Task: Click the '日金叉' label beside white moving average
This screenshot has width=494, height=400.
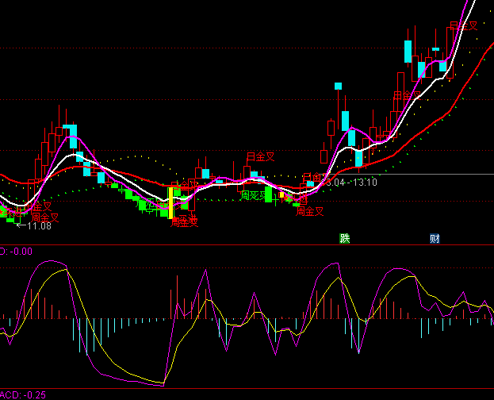Action: click(x=408, y=95)
